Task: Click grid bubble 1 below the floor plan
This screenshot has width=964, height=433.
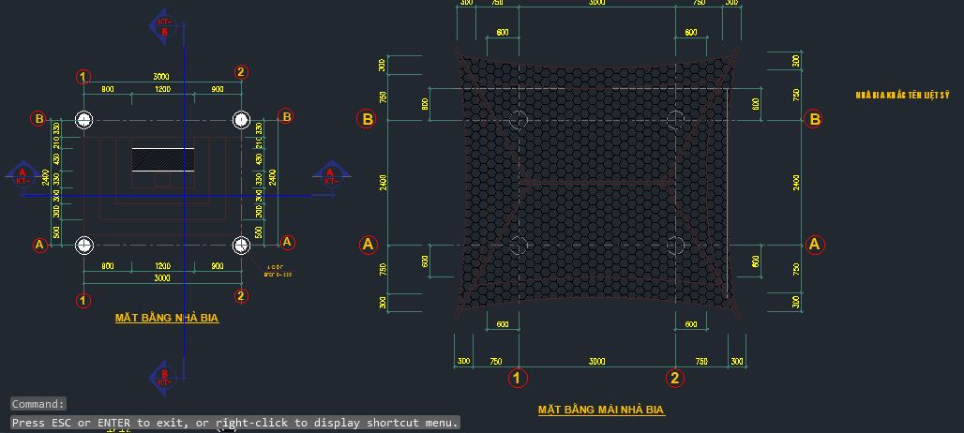Action: [x=83, y=300]
